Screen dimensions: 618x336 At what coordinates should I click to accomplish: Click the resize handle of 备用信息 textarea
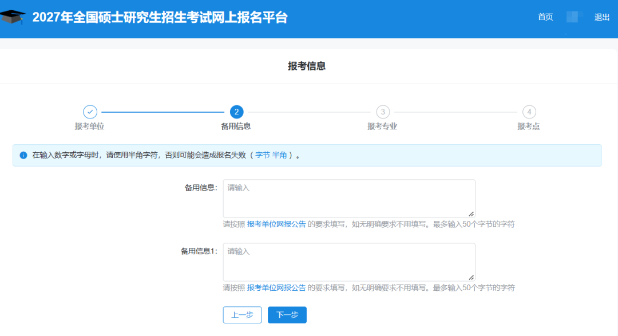(x=471, y=214)
